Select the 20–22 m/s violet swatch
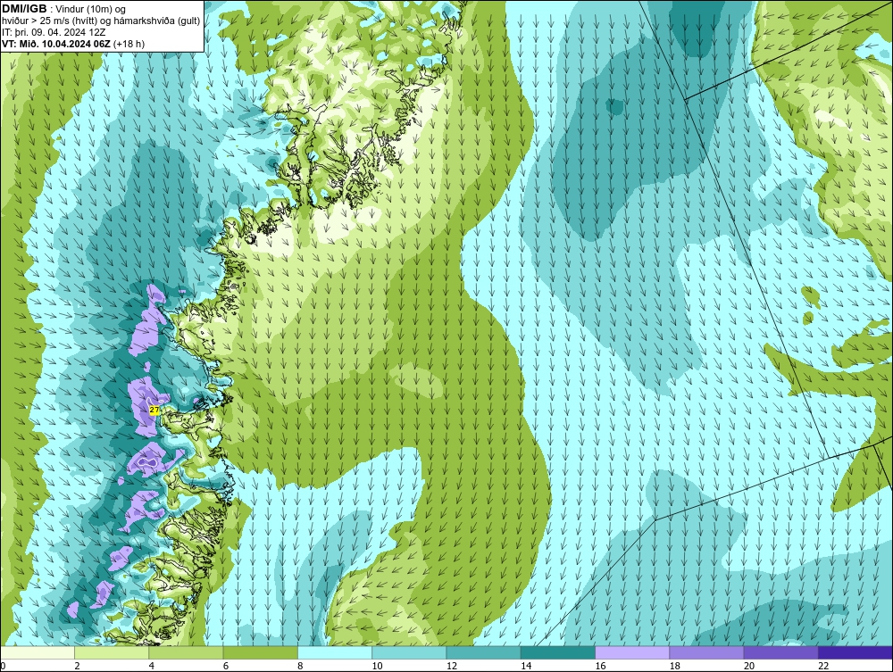Screen dimensions: 893x672 pos(780,652)
